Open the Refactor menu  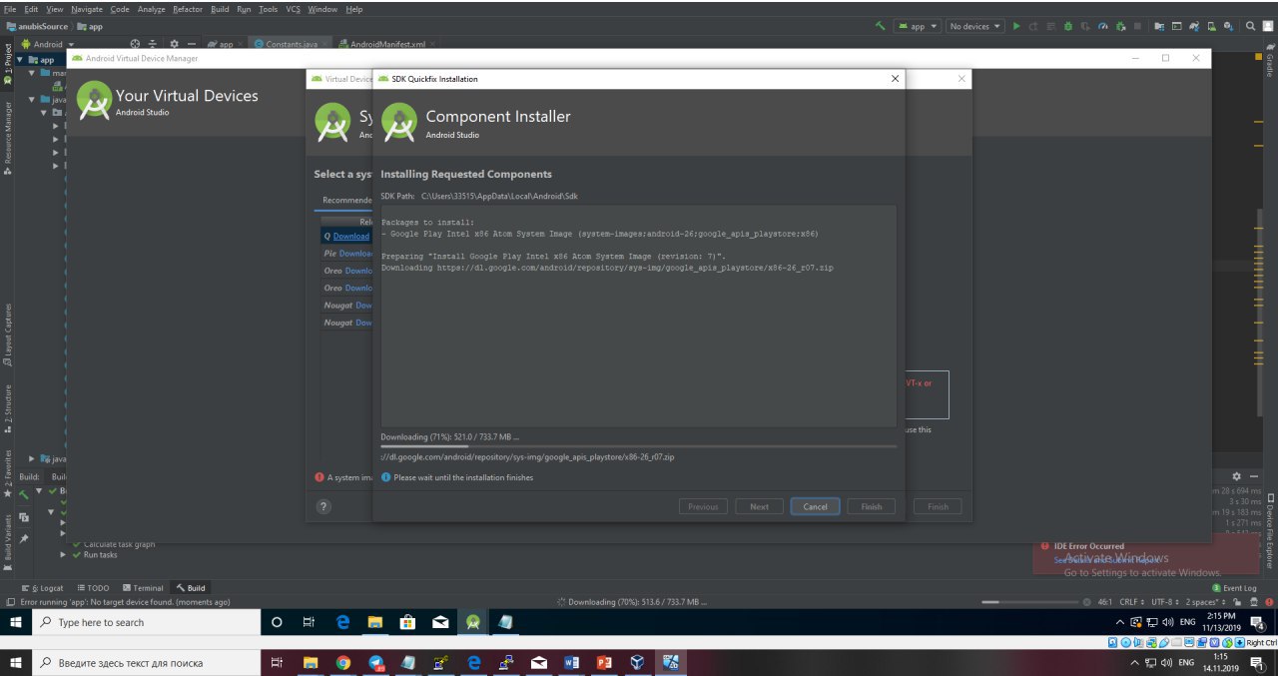click(188, 9)
